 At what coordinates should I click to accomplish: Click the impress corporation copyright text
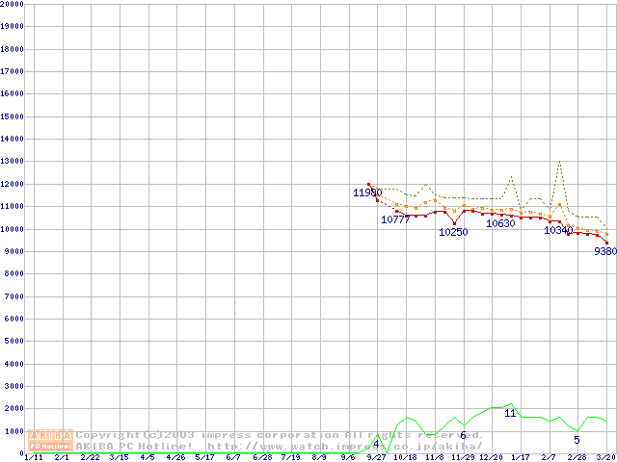tap(280, 435)
